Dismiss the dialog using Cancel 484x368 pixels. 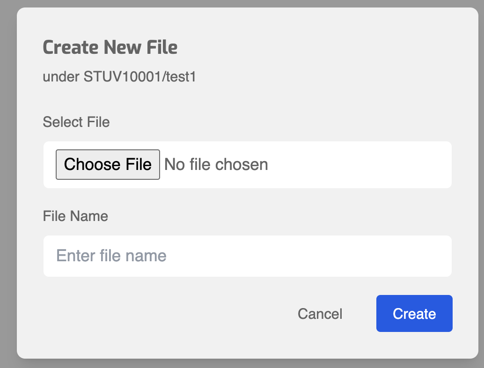[x=320, y=314]
